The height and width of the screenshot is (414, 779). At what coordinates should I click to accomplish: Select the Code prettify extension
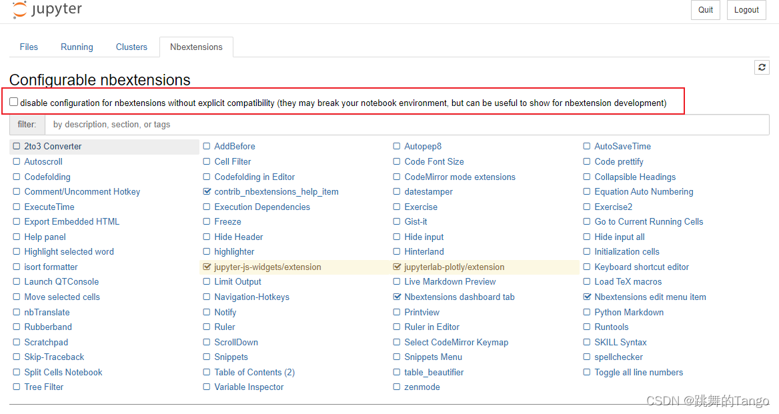coord(618,161)
